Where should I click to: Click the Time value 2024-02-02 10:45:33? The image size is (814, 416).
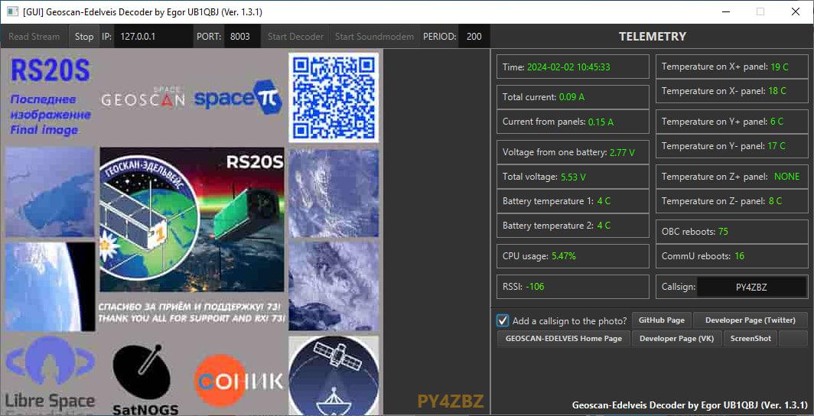[568, 67]
